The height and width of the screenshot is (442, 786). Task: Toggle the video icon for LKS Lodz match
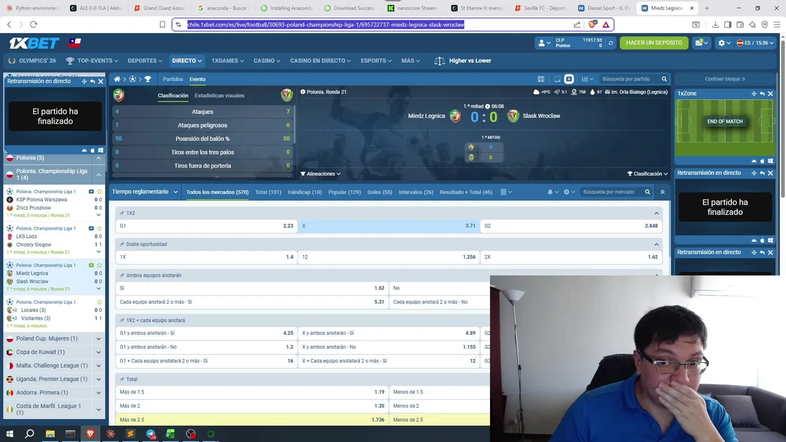point(91,228)
